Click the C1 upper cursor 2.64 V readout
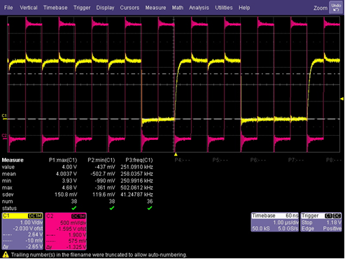Screen dimensions: 345x259 coord(35,234)
